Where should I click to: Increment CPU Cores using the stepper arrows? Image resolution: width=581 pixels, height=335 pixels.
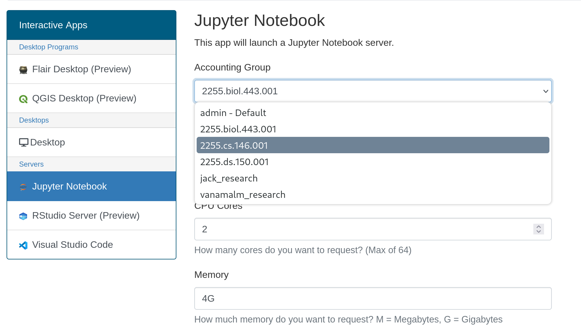click(538, 227)
